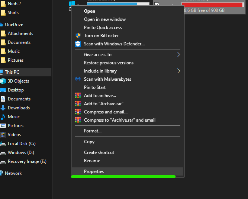Screen dimensions: 248x199
Task: Click the BitLocker shield icon
Action: click(x=78, y=36)
